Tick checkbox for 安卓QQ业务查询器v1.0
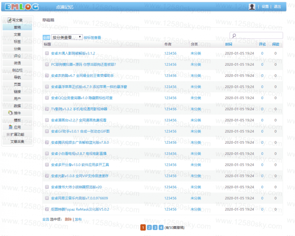The height and width of the screenshot is (236, 295). (x=47, y=98)
